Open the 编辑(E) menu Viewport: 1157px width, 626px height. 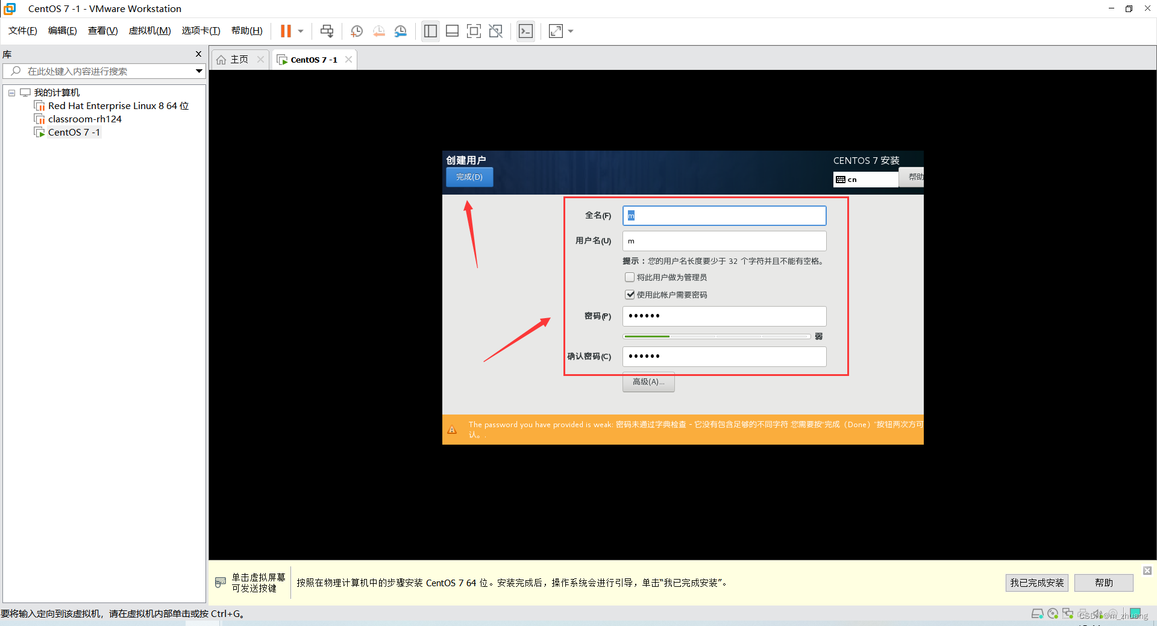[x=62, y=31]
